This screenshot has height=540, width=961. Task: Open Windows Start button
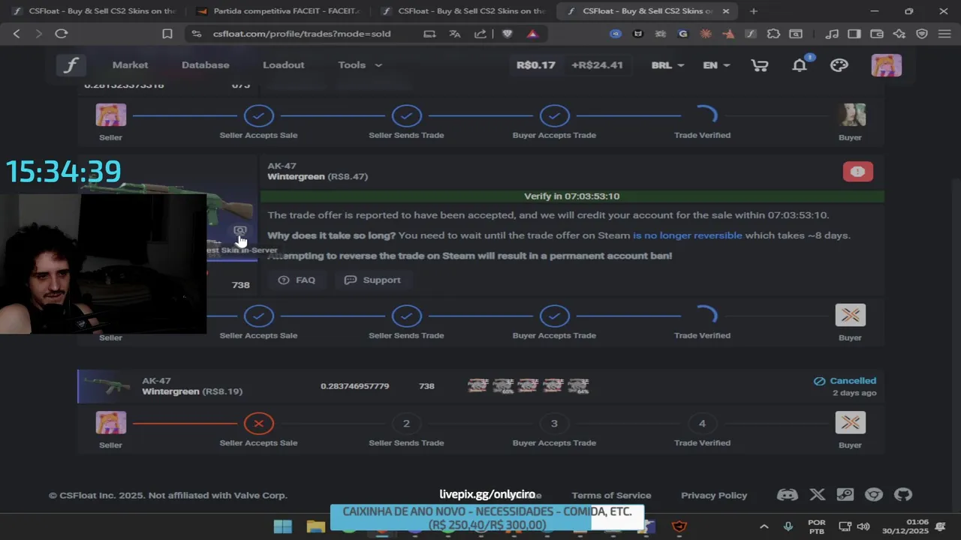[282, 526]
